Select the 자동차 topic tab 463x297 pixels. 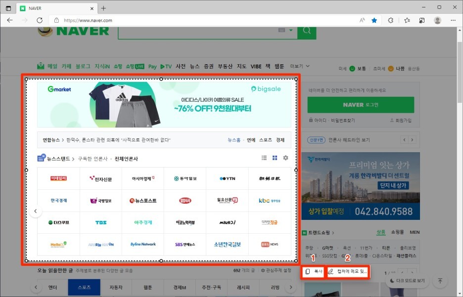click(116, 287)
